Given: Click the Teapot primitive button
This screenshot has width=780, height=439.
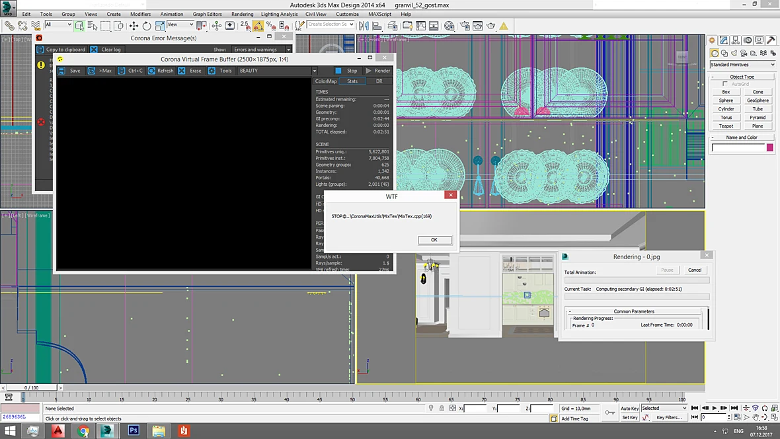Looking at the screenshot, I should [x=726, y=126].
